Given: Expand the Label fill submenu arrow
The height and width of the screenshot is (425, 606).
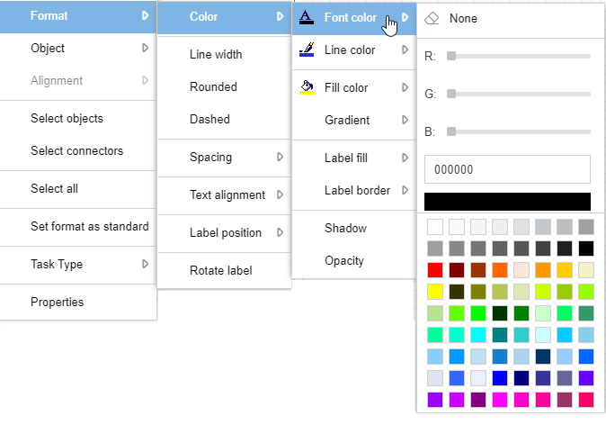Looking at the screenshot, I should (405, 158).
